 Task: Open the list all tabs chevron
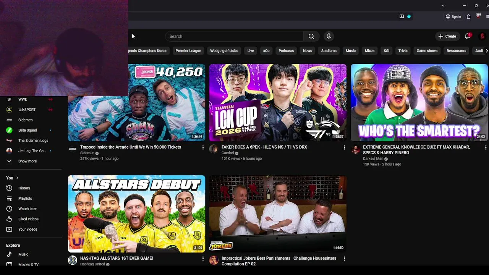[443, 6]
